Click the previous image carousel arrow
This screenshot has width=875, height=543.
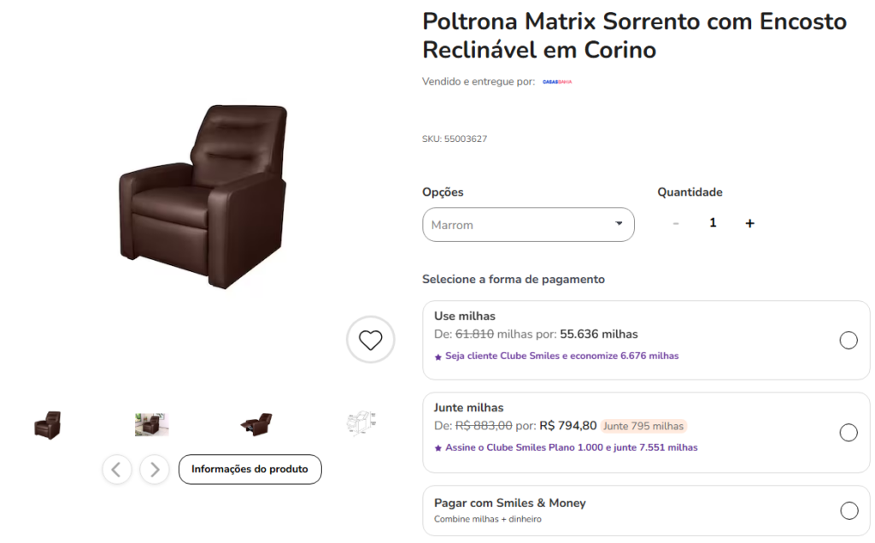(117, 469)
